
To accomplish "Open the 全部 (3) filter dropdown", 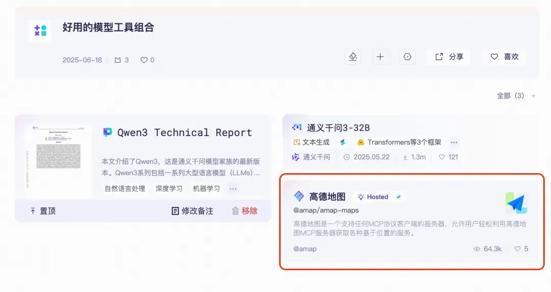I will pyautogui.click(x=516, y=96).
